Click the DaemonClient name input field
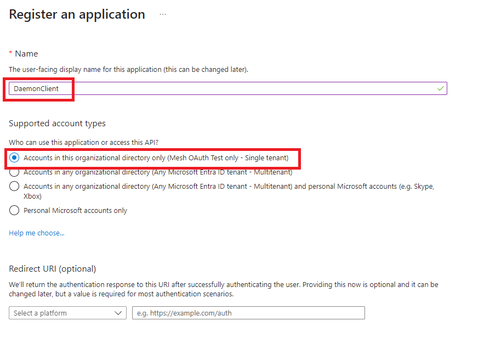This screenshot has width=484, height=343. (x=219, y=88)
